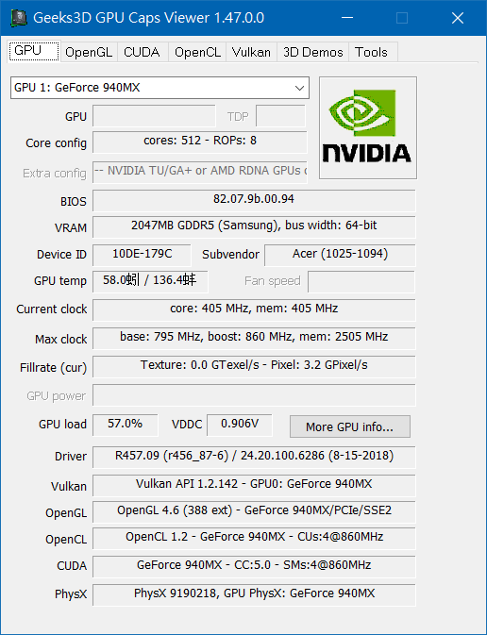
Task: Click the VRAM info field
Action: click(x=254, y=226)
